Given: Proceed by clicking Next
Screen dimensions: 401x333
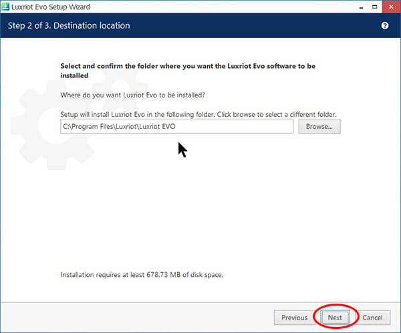Looking at the screenshot, I should click(335, 318).
